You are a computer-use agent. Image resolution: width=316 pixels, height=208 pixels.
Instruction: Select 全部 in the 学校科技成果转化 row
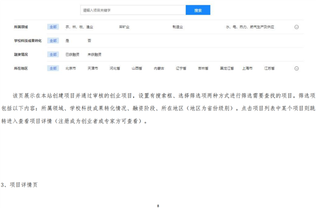(x=53, y=41)
